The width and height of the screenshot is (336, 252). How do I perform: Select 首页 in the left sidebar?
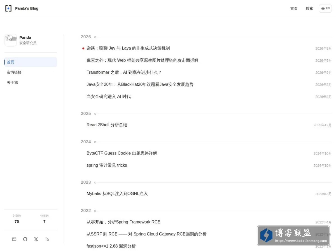[x=31, y=62]
